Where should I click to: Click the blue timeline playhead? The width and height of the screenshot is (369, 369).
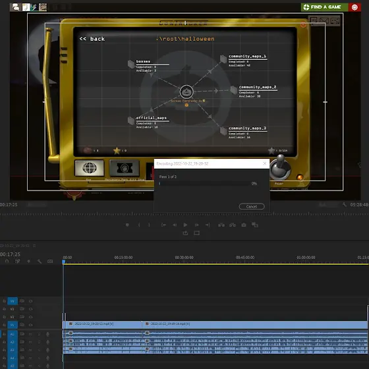[x=64, y=262]
